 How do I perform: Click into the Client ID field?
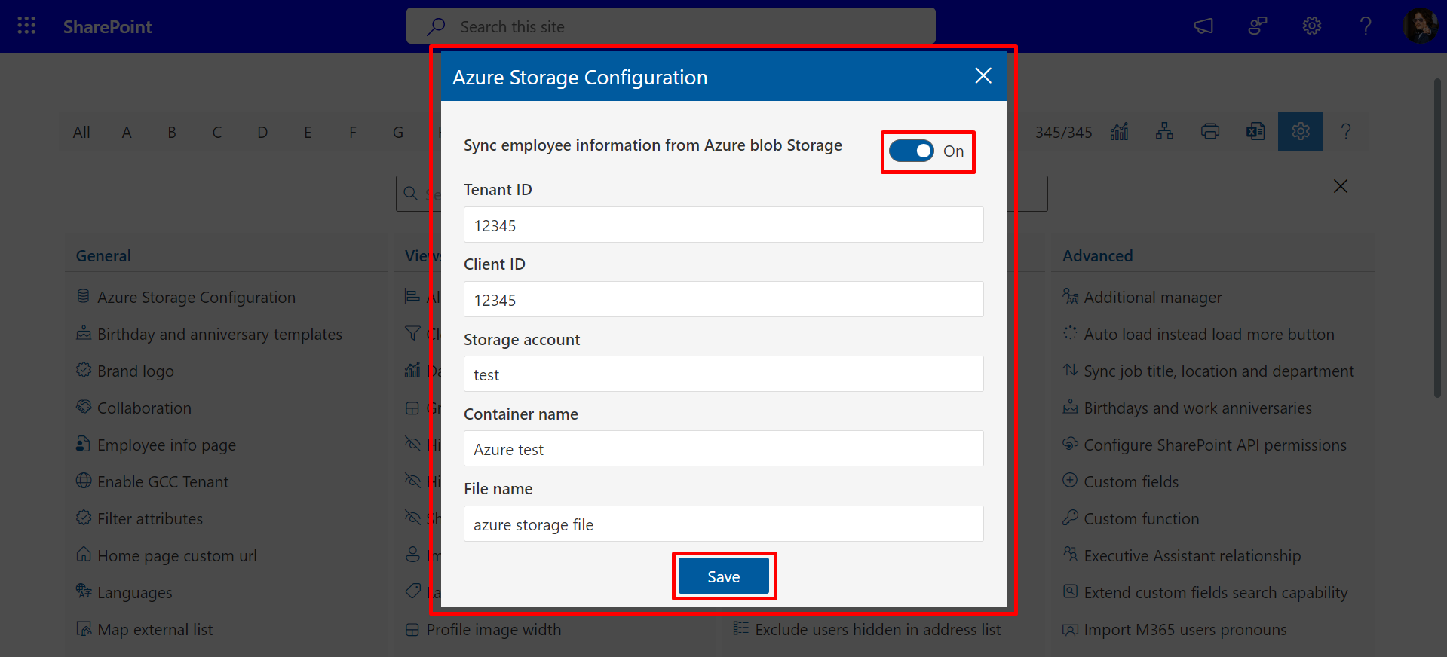pyautogui.click(x=723, y=299)
